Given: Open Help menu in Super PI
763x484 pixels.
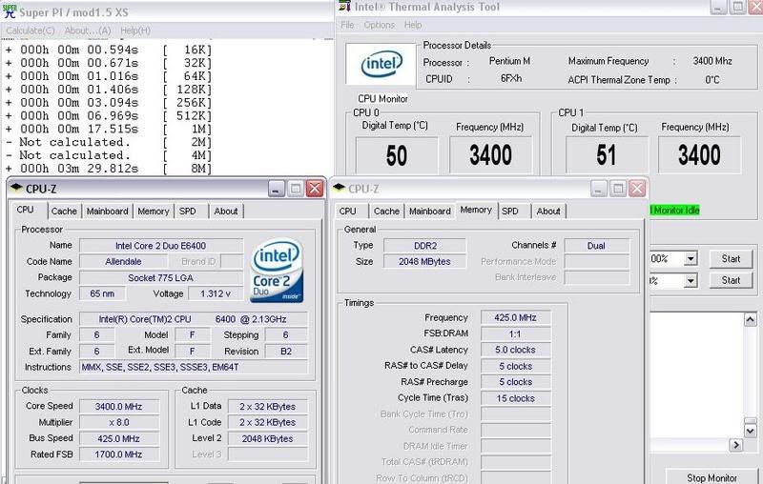Looking at the screenshot, I should pos(134,30).
